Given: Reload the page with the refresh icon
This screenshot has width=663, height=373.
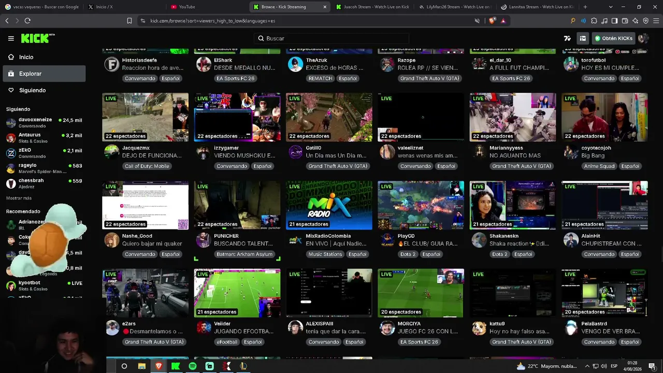Looking at the screenshot, I should click(27, 21).
